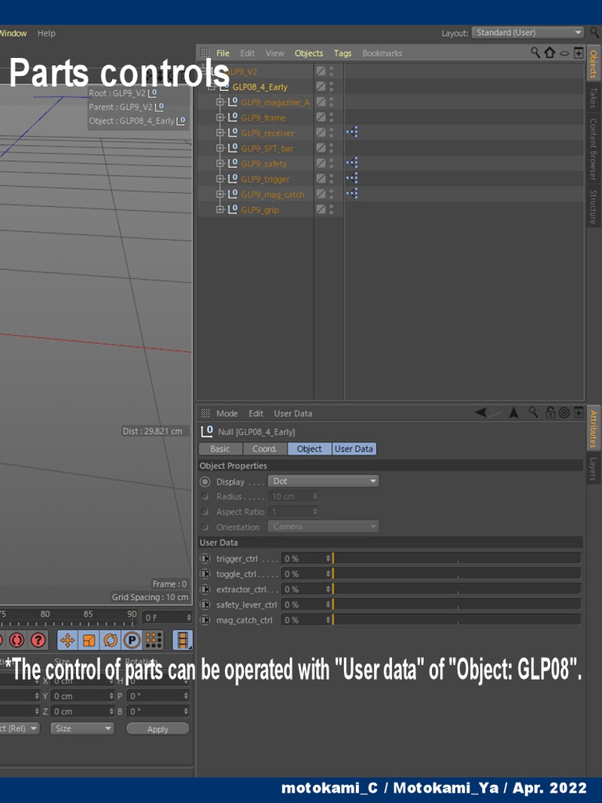Toggle keyframe button beside mag_catch_ctrl
Image resolution: width=602 pixels, height=803 pixels.
tap(205, 620)
